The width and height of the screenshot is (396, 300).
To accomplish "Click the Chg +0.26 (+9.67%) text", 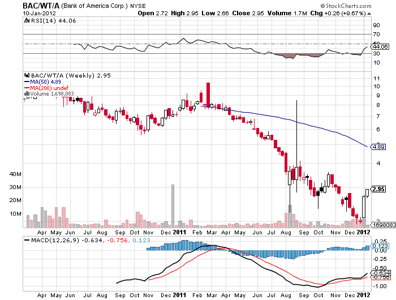I will click(338, 14).
